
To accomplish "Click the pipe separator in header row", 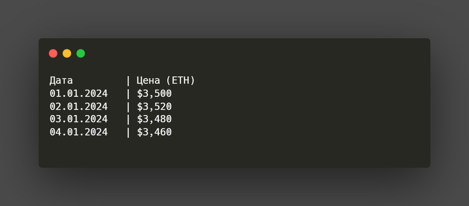I will click(128, 81).
